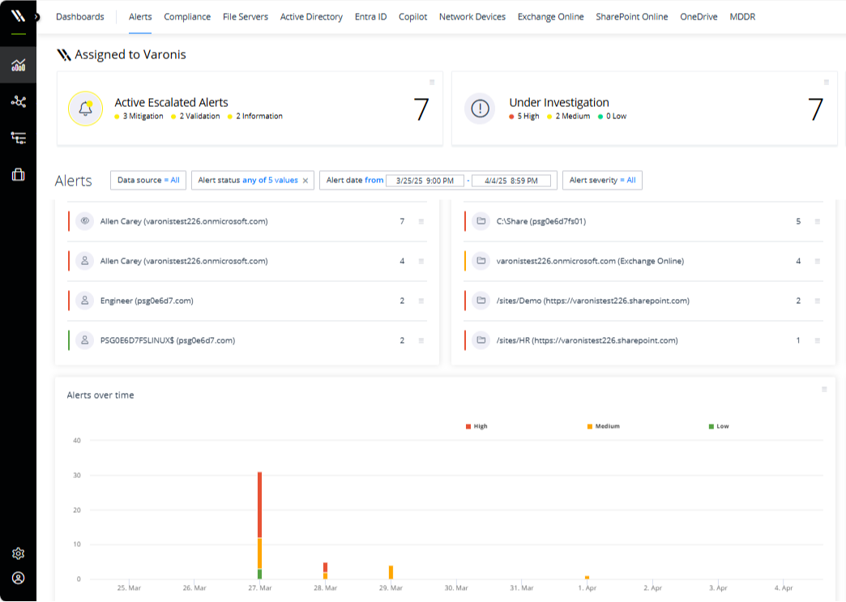This screenshot has height=602, width=846.
Task: Expand the sidebar with the chevron arrow
Action: point(36,17)
